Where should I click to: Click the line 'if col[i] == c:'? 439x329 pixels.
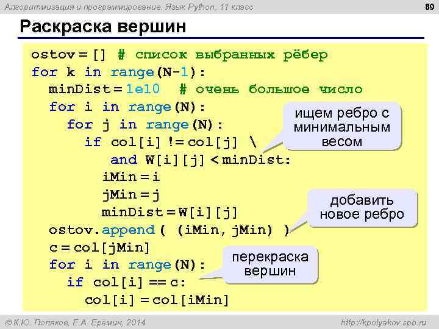[126, 283]
